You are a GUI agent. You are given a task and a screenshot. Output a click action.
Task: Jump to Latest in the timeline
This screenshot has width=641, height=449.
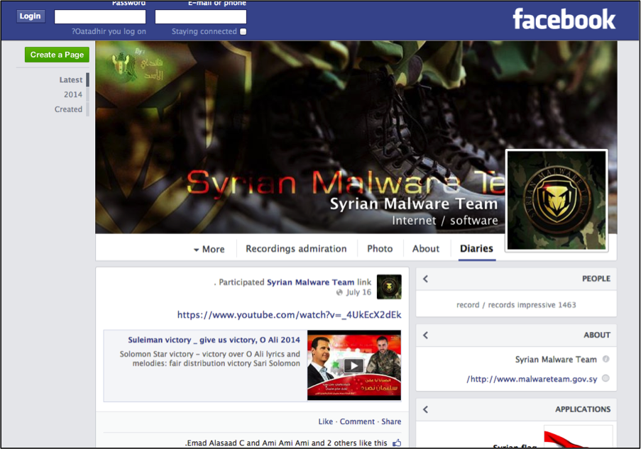71,79
